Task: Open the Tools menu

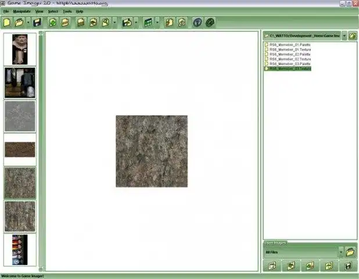Action: 67,11
